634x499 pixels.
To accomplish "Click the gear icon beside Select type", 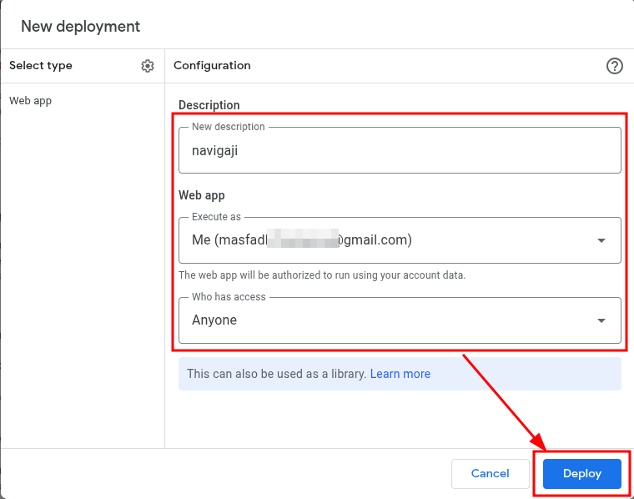I will 148,66.
